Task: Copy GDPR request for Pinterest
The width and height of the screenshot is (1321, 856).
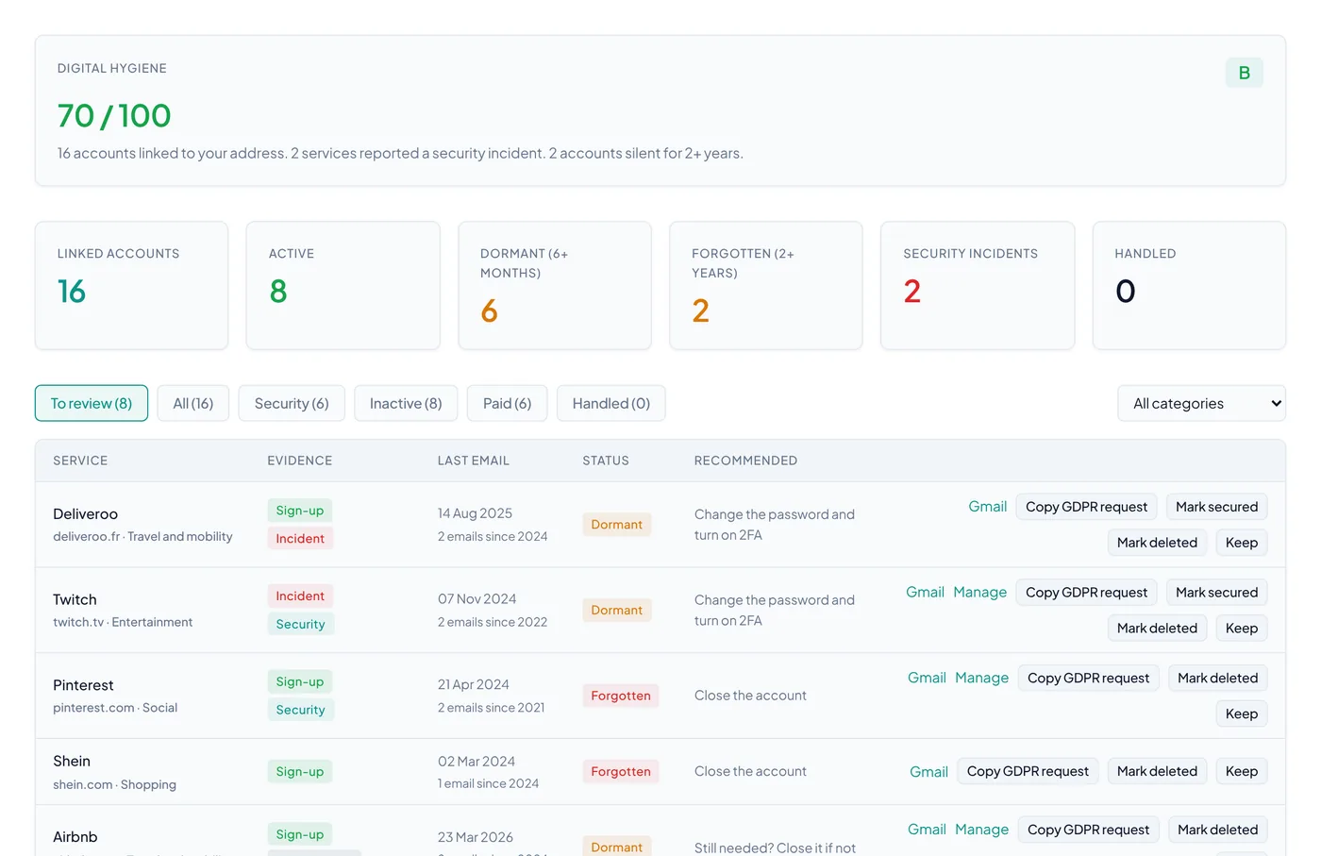Action: pos(1089,679)
